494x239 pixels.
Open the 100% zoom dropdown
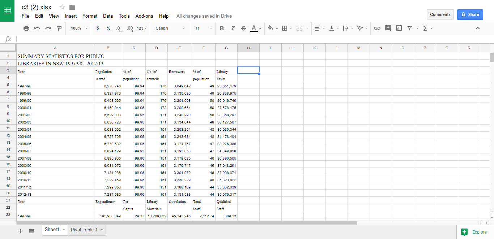coord(79,28)
